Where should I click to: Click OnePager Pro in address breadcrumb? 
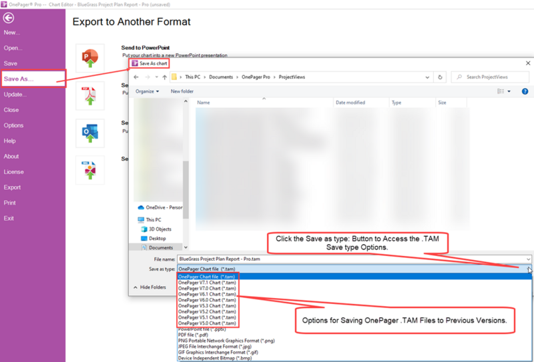[x=256, y=77]
